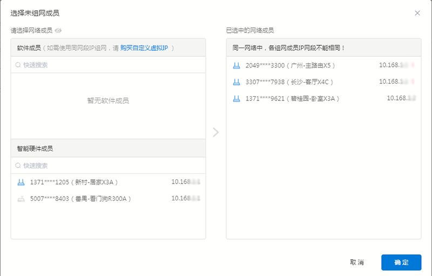Select member 番禺-看门狗R300A
The height and width of the screenshot is (276, 432).
point(109,199)
